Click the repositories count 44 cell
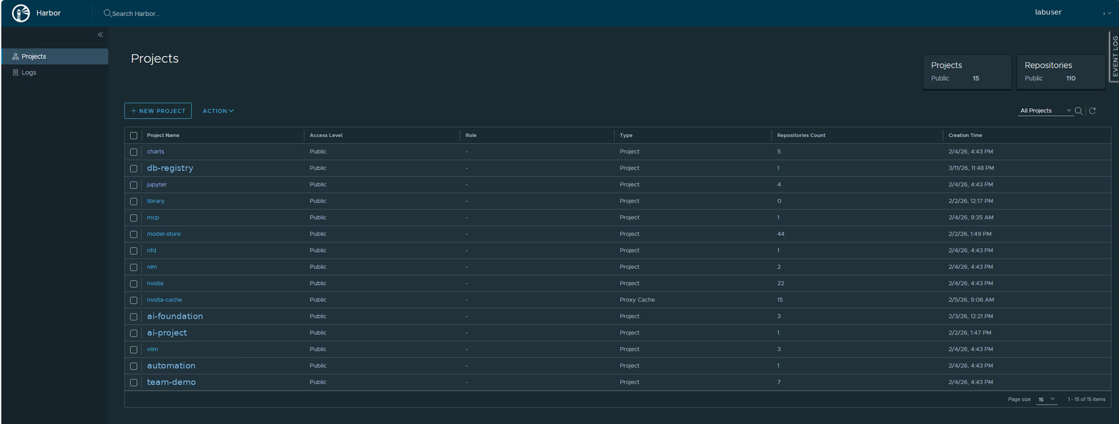 [x=781, y=234]
